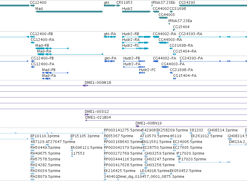Click the Hydr2-RB transcript label
Image resolution: width=247 pixels, height=181 pixels.
(x=131, y=34)
